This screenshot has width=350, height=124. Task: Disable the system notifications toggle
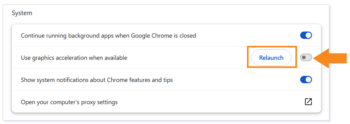(306, 80)
